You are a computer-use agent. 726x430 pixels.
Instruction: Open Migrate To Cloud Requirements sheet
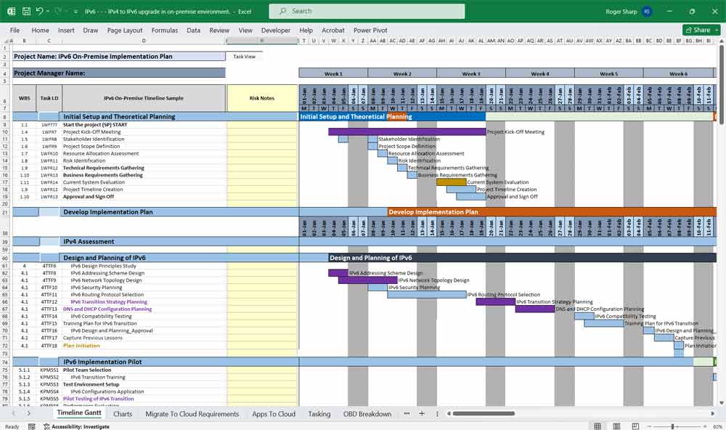192,414
